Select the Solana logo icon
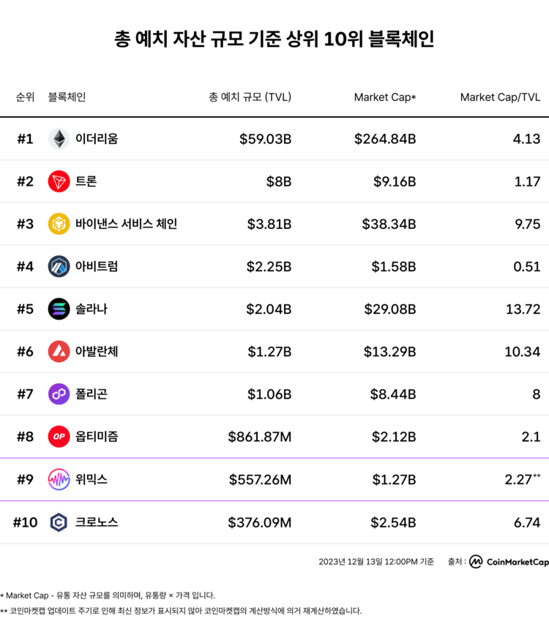Image resolution: width=549 pixels, height=635 pixels. (59, 309)
